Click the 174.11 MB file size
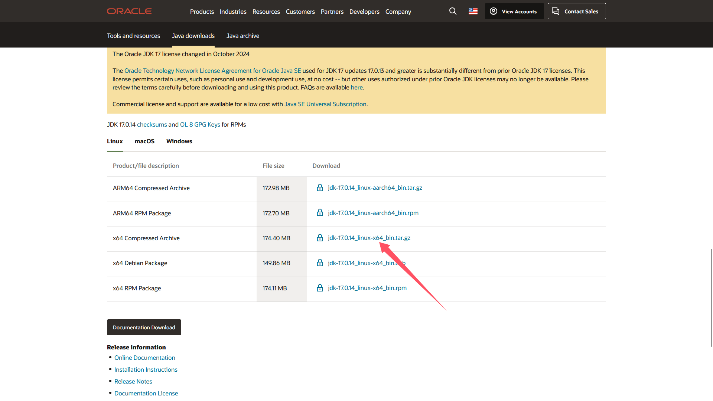This screenshot has width=713, height=401. 275,288
